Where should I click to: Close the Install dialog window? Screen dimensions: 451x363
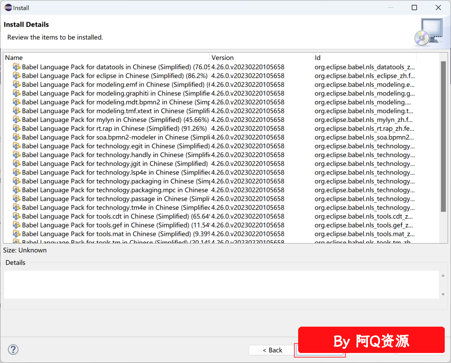[x=438, y=8]
